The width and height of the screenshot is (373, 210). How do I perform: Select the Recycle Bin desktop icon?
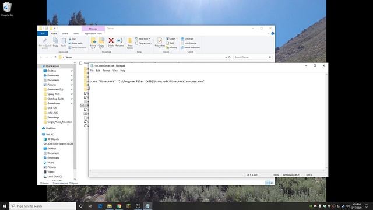pos(7,9)
